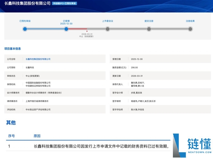Click the signing accountants names value
This screenshot has width=213, height=158.
pyautogui.click(x=137, y=93)
